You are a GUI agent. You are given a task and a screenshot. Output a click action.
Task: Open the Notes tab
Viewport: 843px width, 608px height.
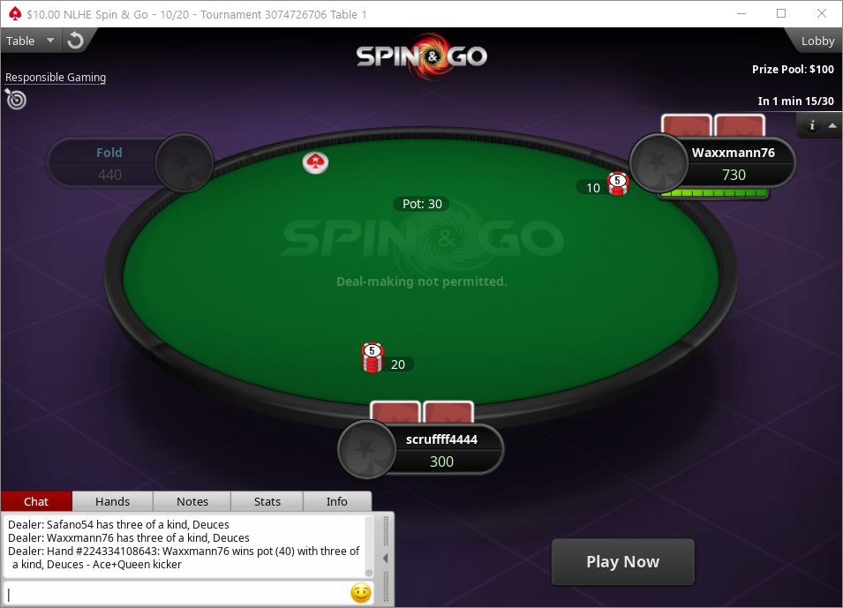click(192, 501)
